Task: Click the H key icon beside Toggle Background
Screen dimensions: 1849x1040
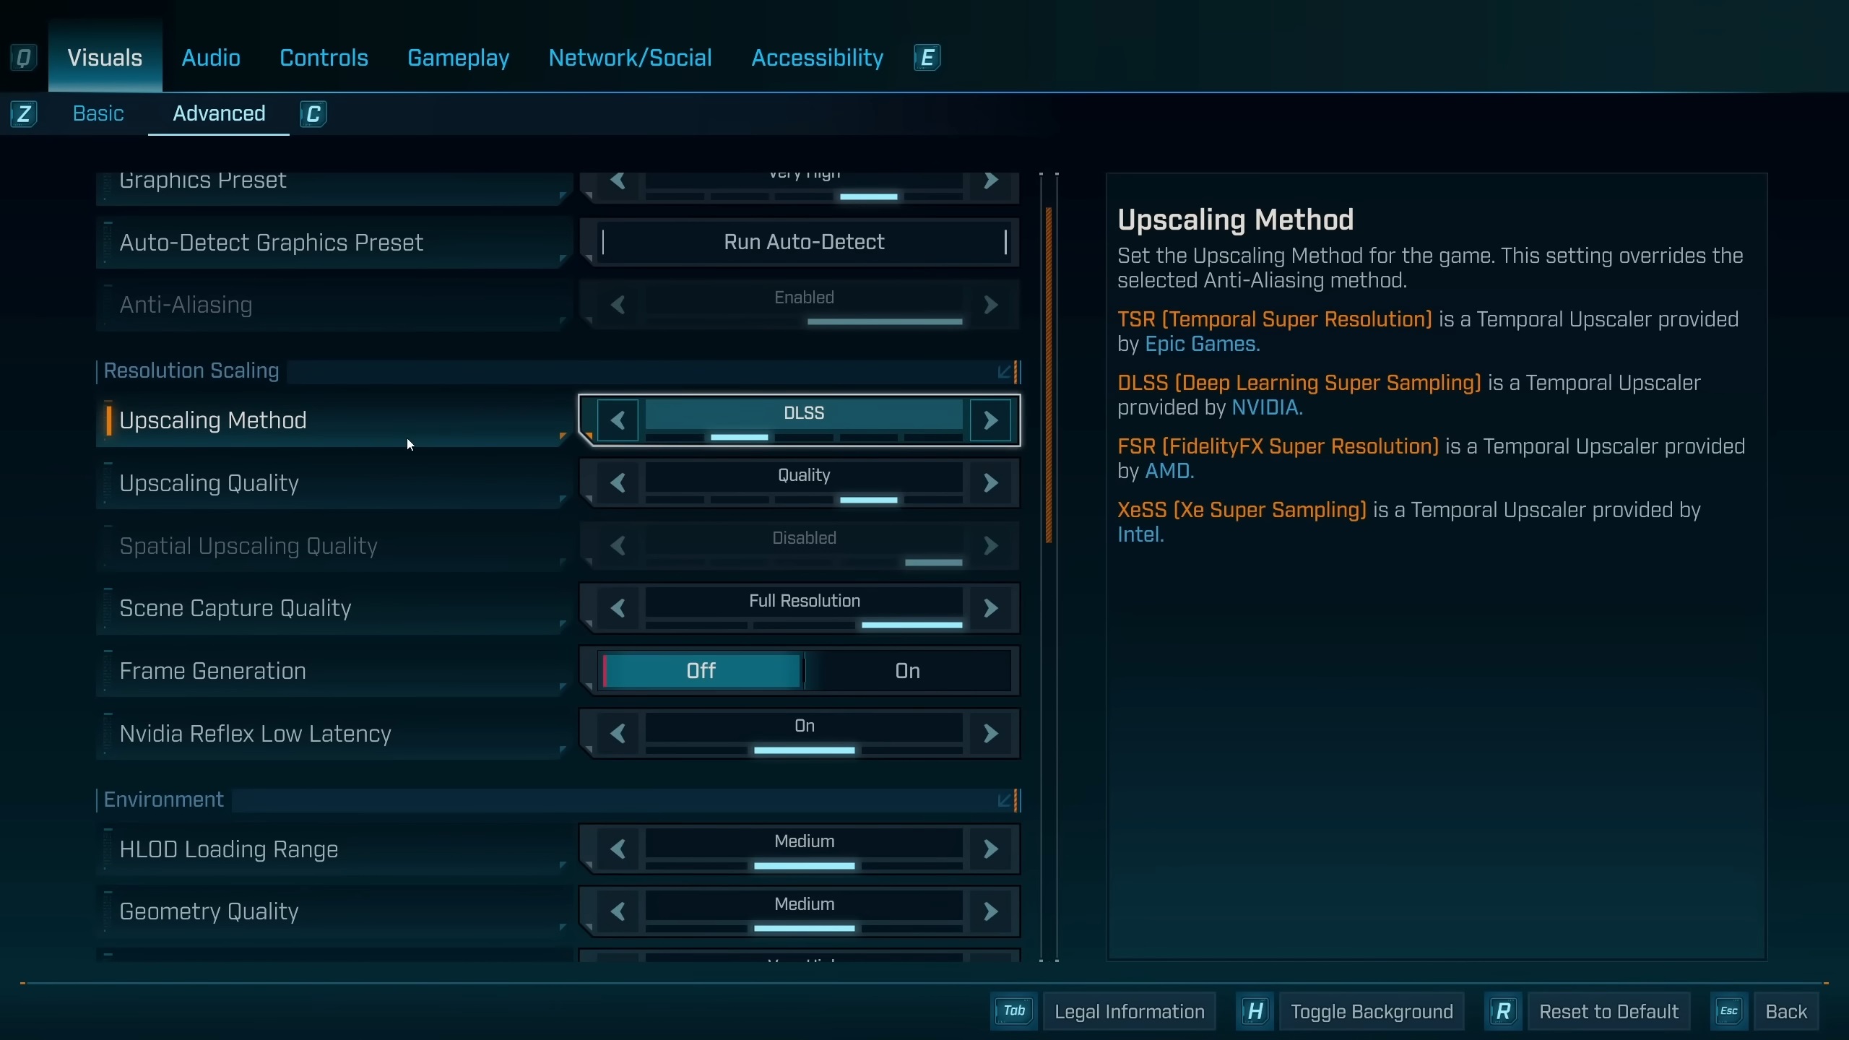Action: pyautogui.click(x=1255, y=1011)
